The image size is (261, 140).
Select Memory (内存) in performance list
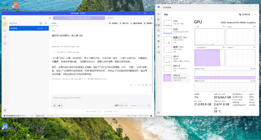[176, 31]
